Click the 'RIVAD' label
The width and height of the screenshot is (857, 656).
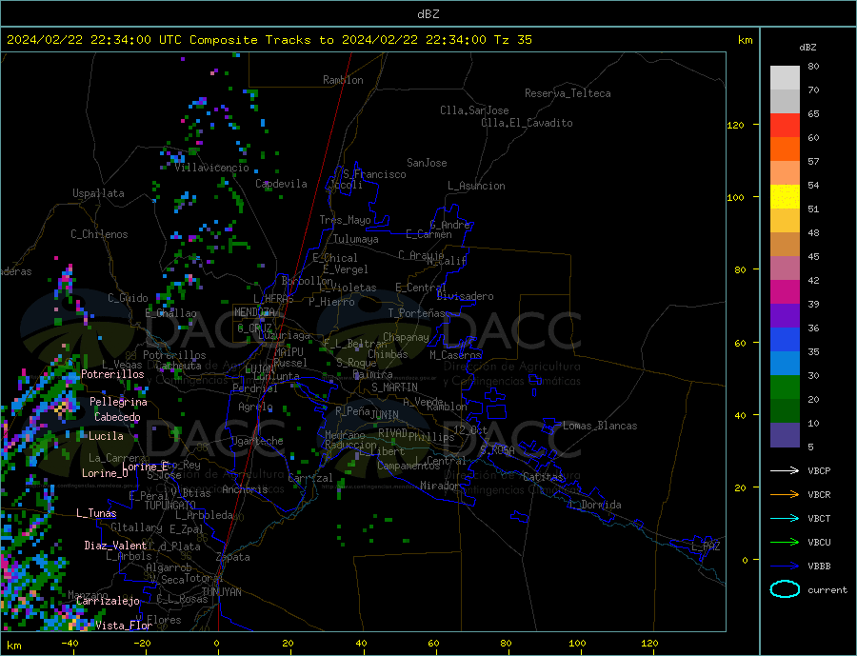click(x=393, y=433)
